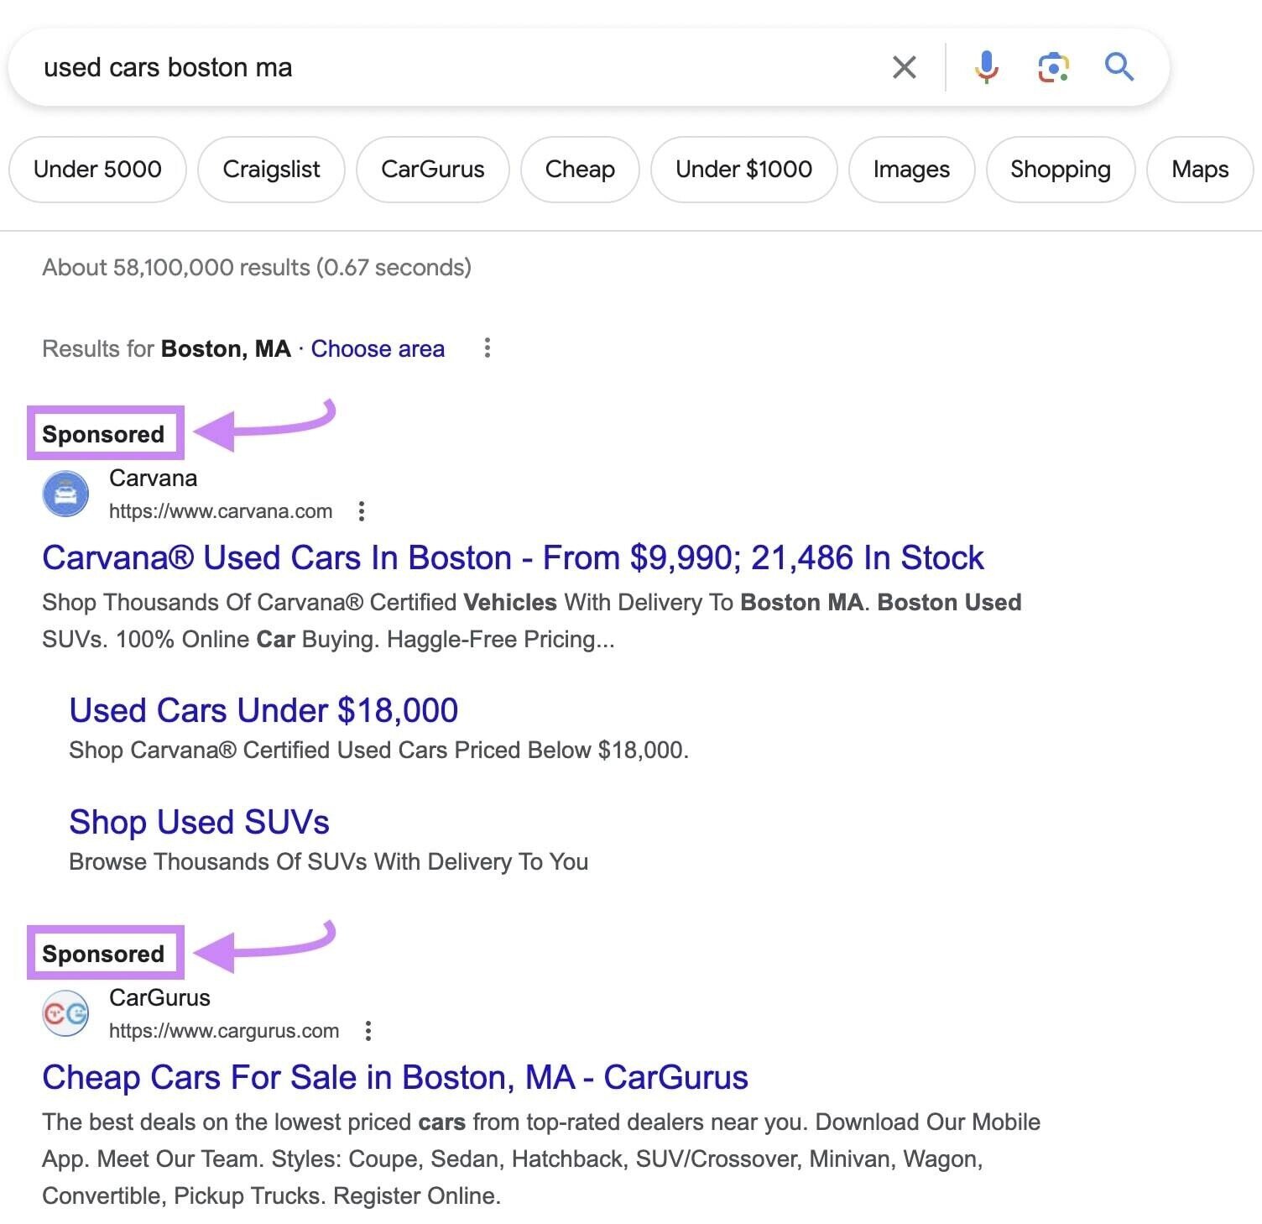The image size is (1262, 1224).
Task: Apply the Under 5000 filter chip
Action: 97,169
